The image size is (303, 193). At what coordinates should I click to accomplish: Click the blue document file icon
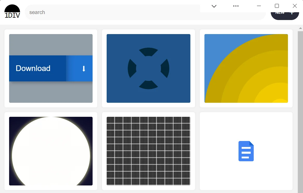[246, 151]
